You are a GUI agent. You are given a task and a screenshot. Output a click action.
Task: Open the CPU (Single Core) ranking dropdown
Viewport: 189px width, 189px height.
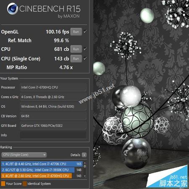[x=24, y=155]
